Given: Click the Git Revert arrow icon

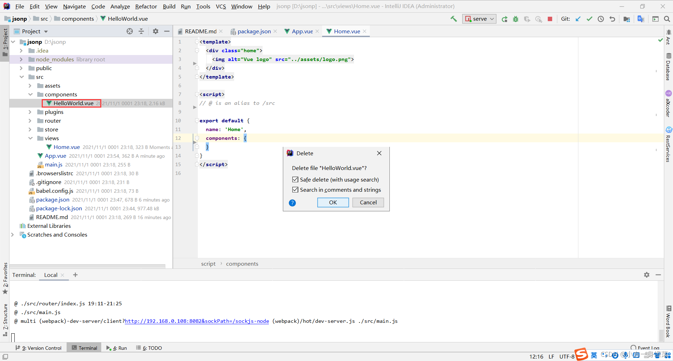Looking at the screenshot, I should pos(612,19).
